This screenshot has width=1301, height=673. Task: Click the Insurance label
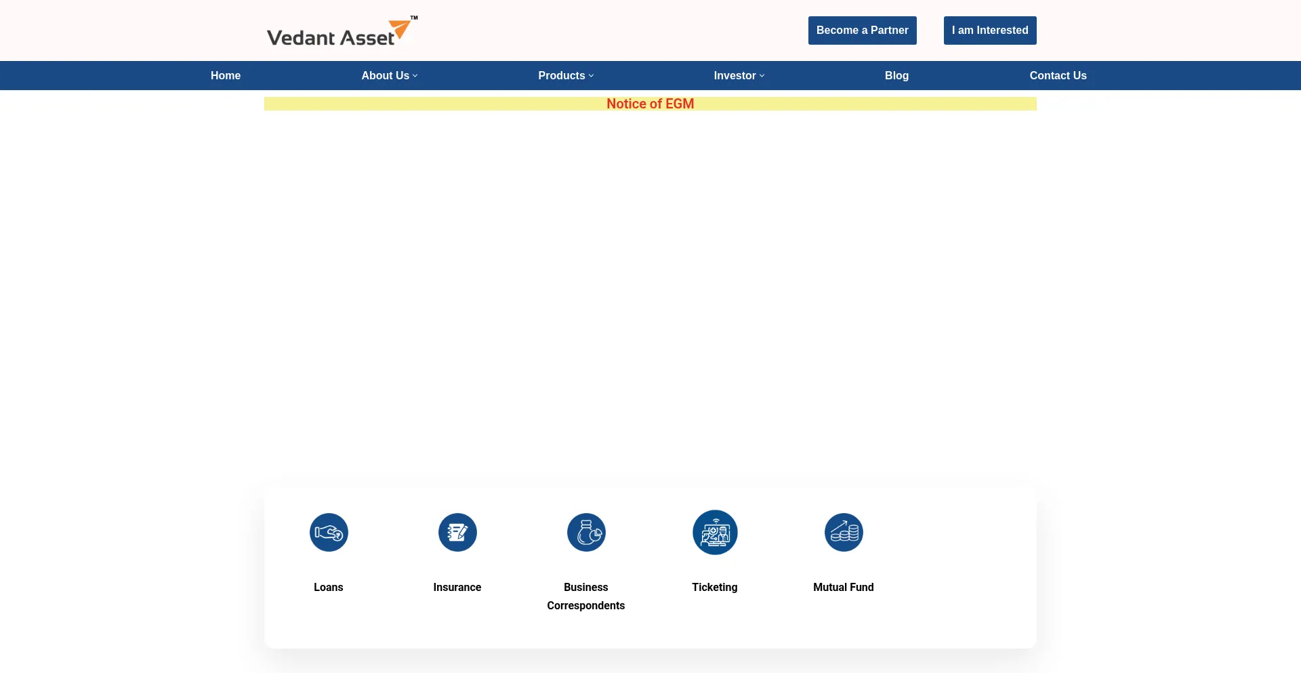457,587
